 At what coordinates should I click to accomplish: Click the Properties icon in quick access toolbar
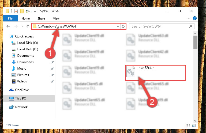[x=16, y=11]
